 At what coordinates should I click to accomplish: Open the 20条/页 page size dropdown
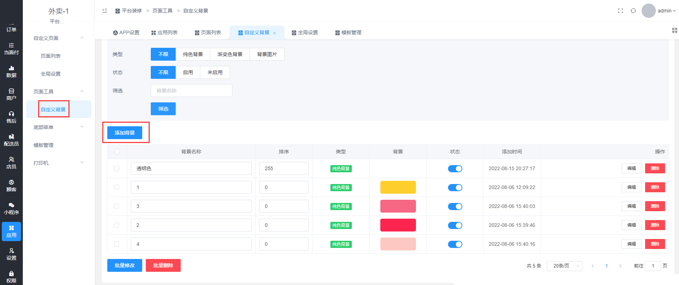point(565,266)
